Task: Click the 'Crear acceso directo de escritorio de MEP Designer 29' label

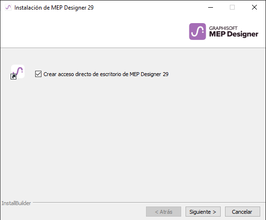Action: [106, 74]
